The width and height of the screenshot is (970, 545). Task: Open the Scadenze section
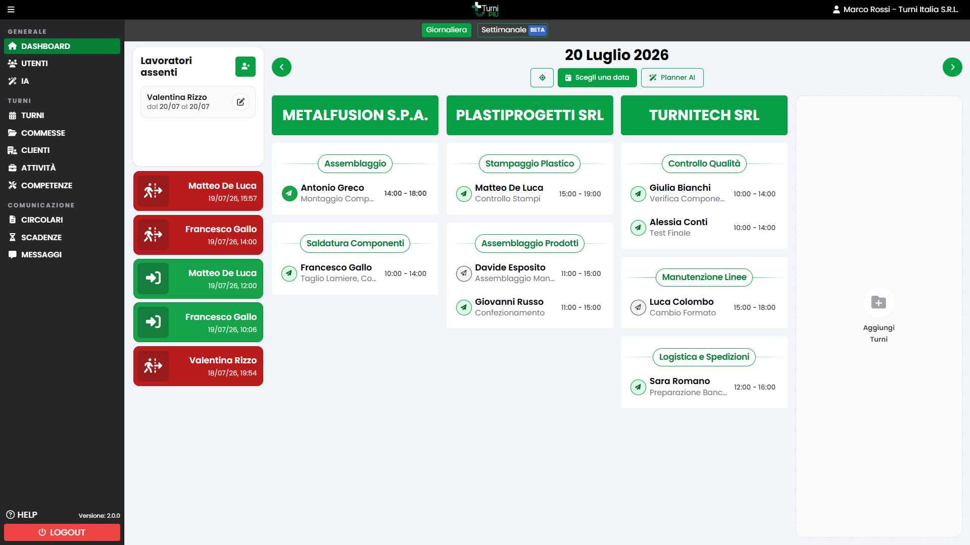62,238
